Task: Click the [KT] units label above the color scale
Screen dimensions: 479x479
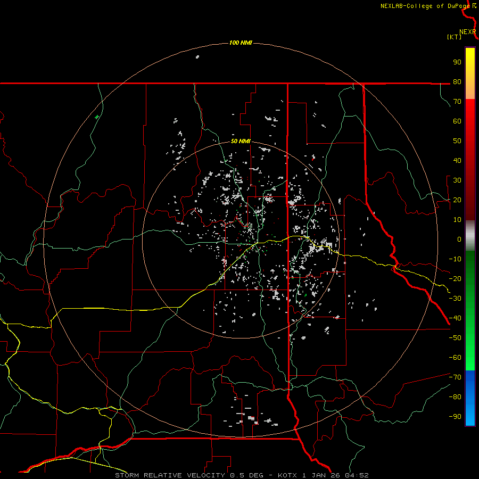Action: tap(455, 37)
